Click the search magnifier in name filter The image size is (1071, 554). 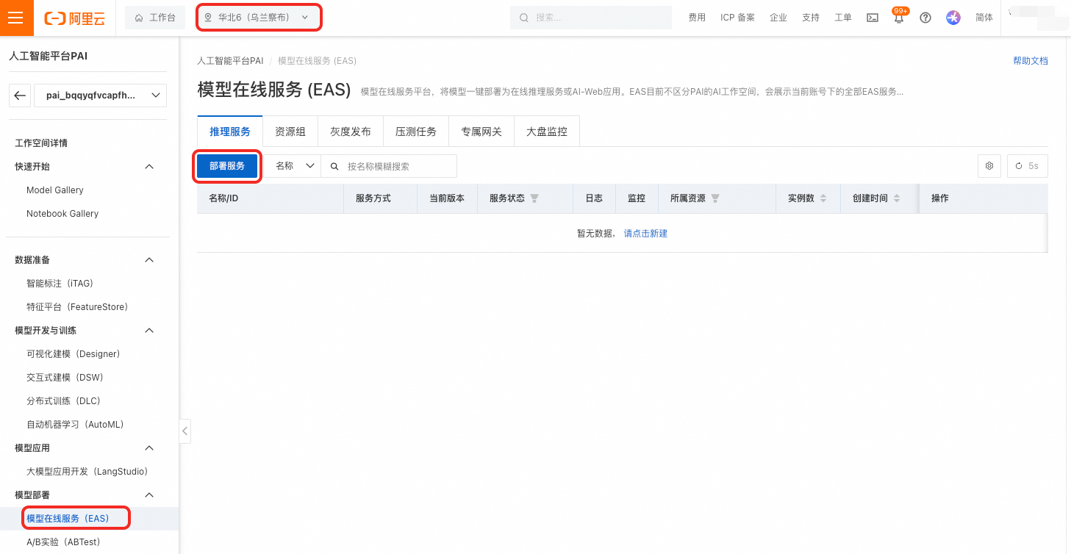[334, 166]
